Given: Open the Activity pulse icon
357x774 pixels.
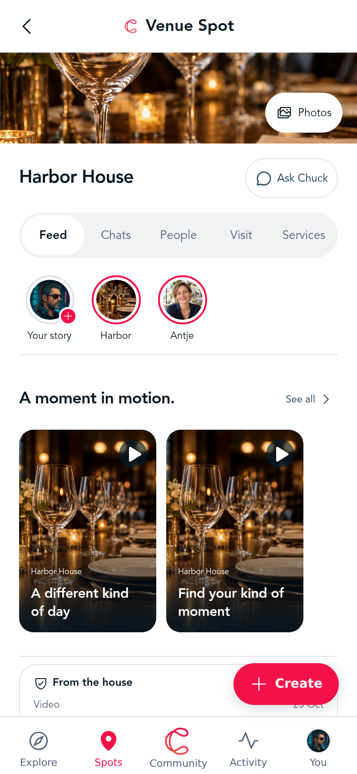Looking at the screenshot, I should click(248, 740).
